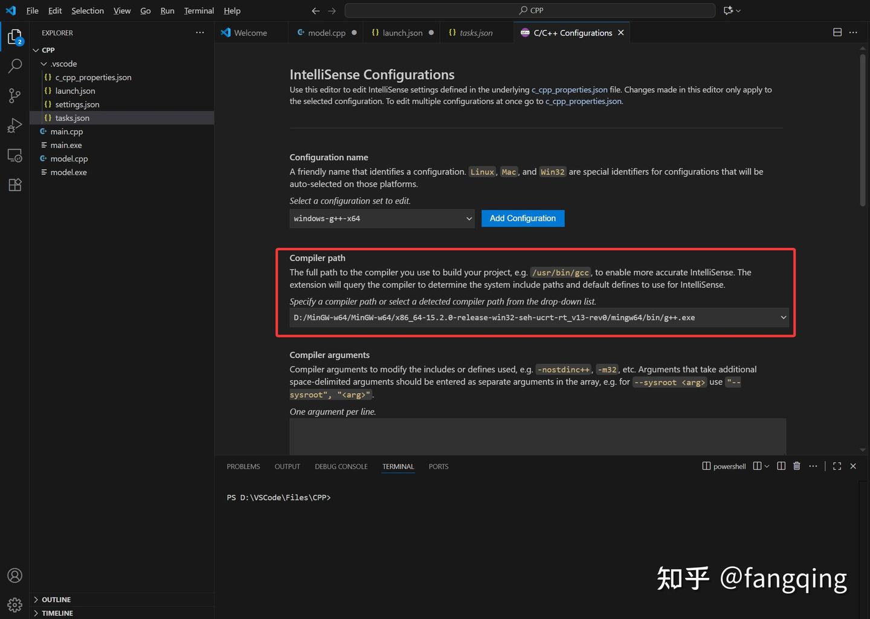The height and width of the screenshot is (619, 870).
Task: Select model.exe in Explorer
Action: coord(68,172)
